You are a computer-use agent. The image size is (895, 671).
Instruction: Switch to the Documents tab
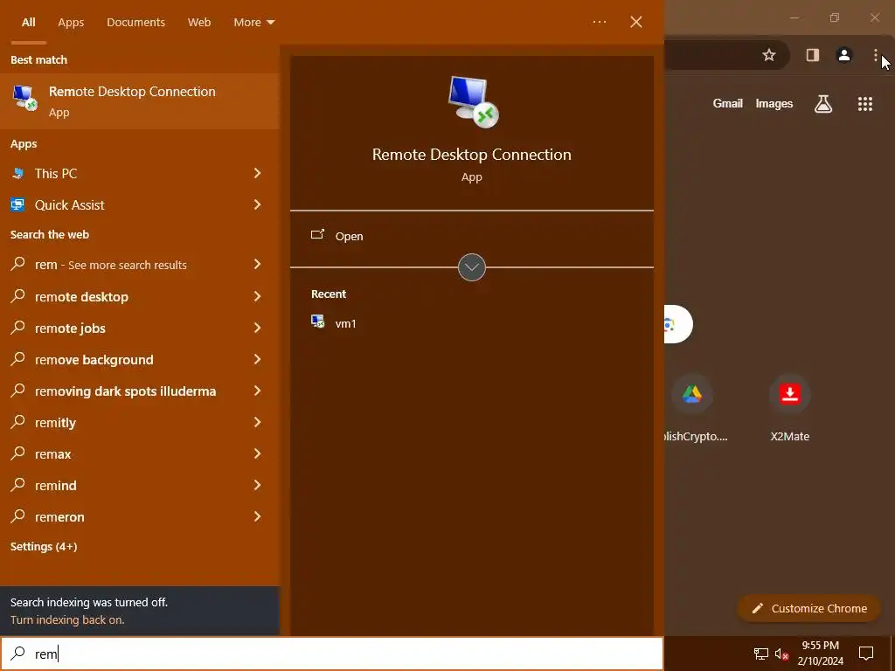(135, 22)
